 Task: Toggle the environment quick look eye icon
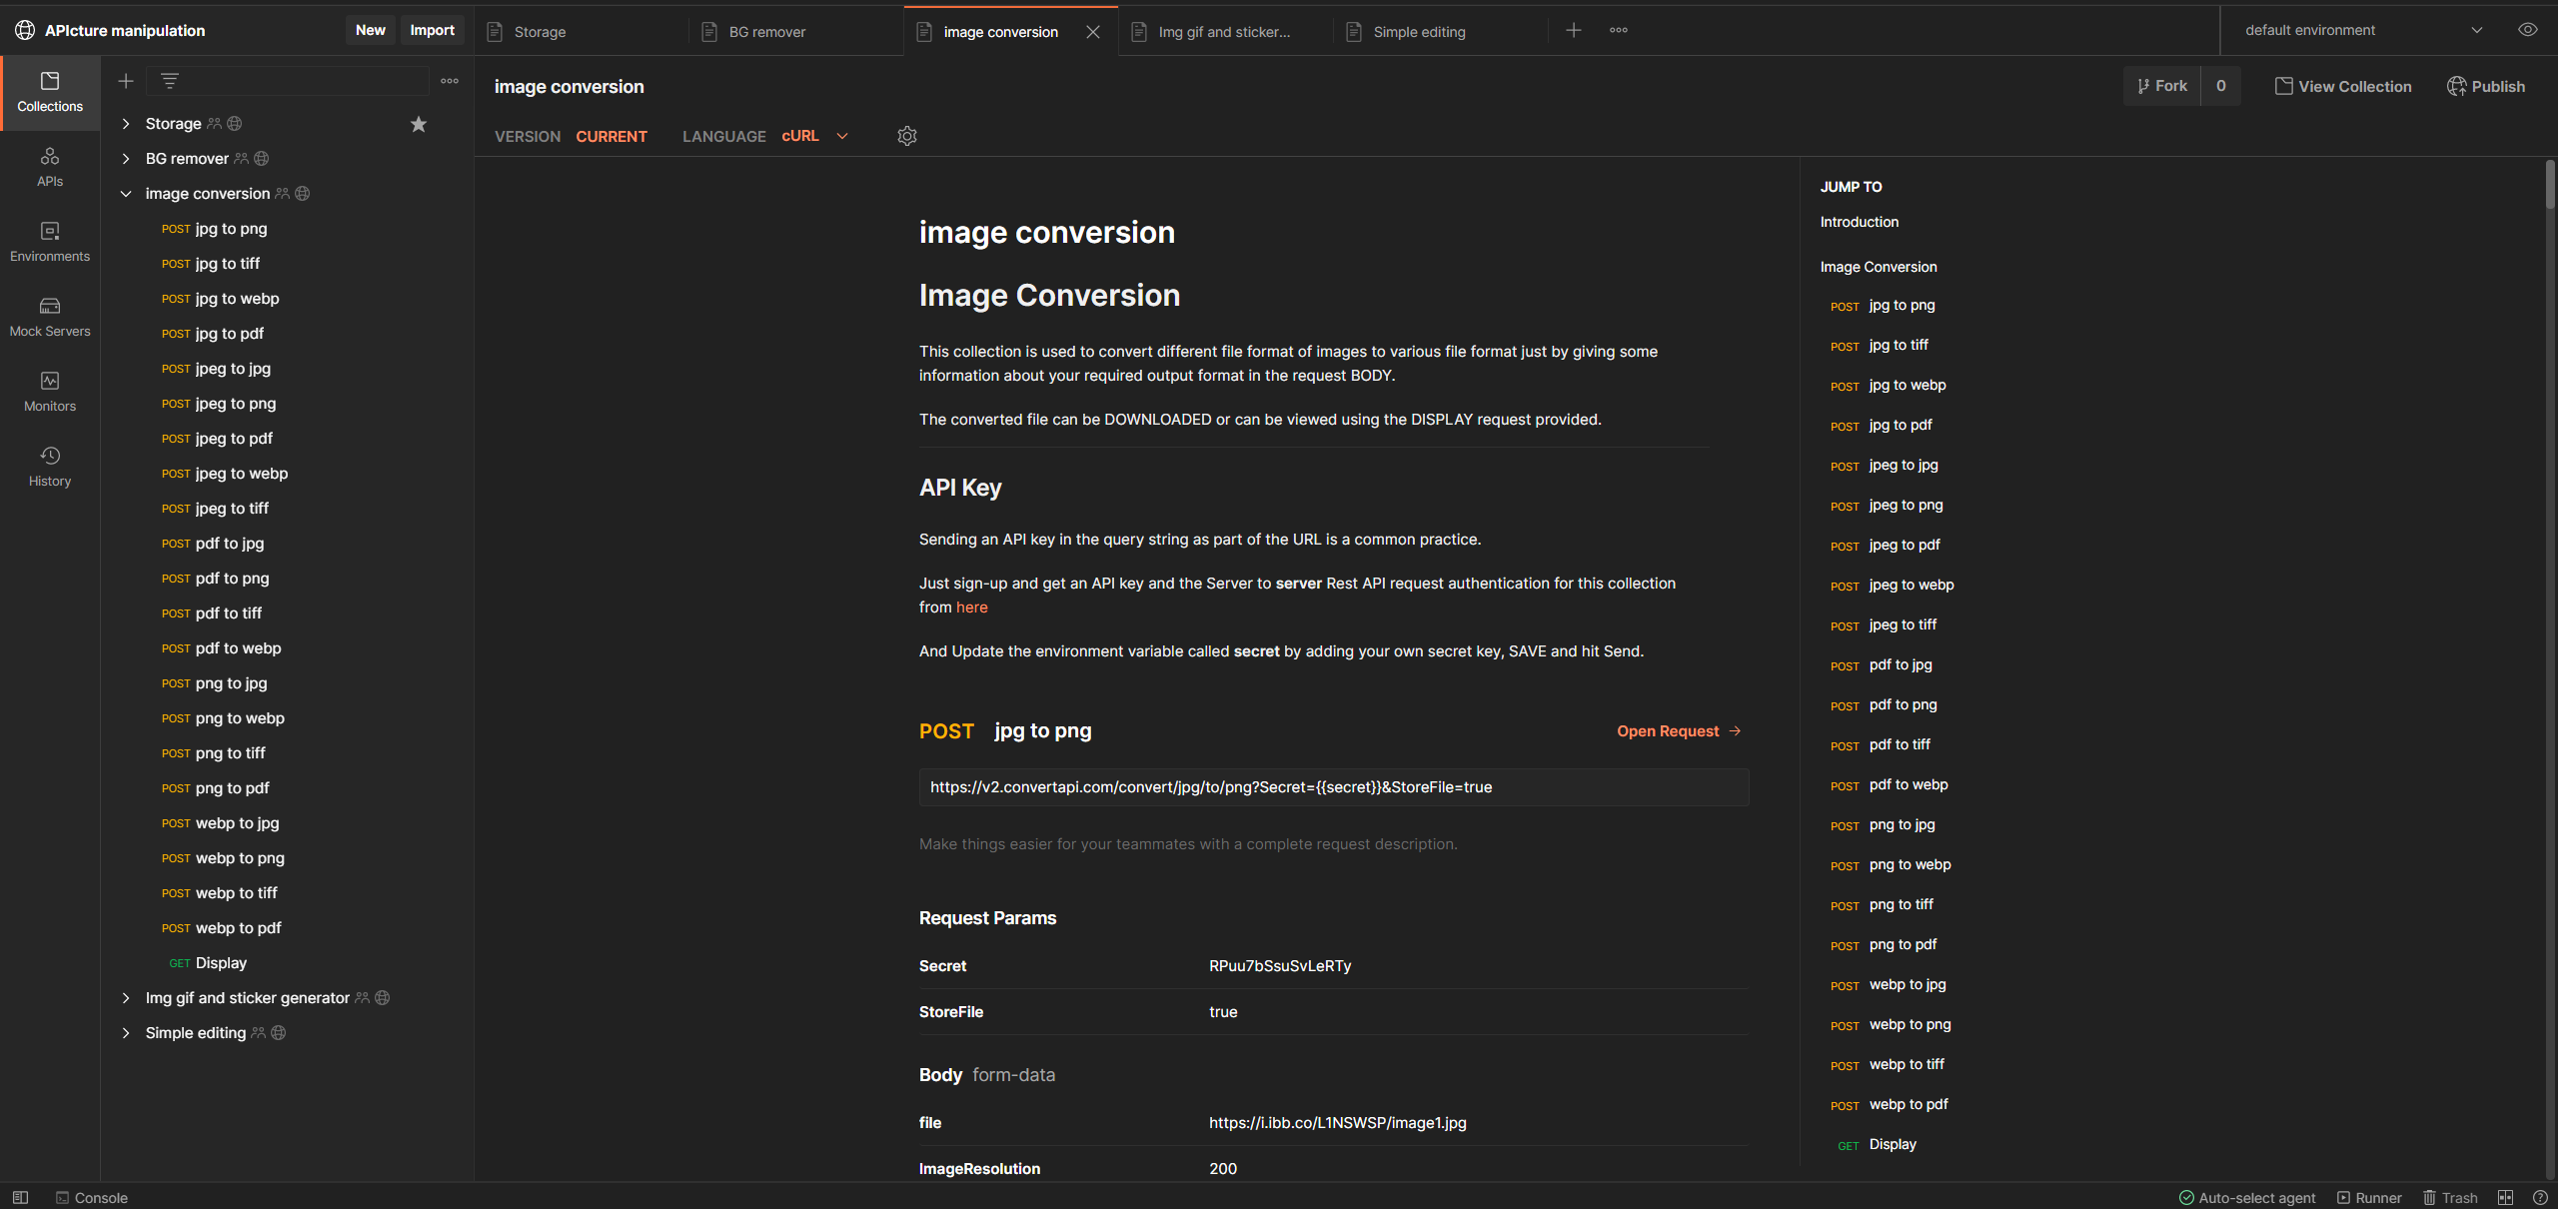[2527, 30]
